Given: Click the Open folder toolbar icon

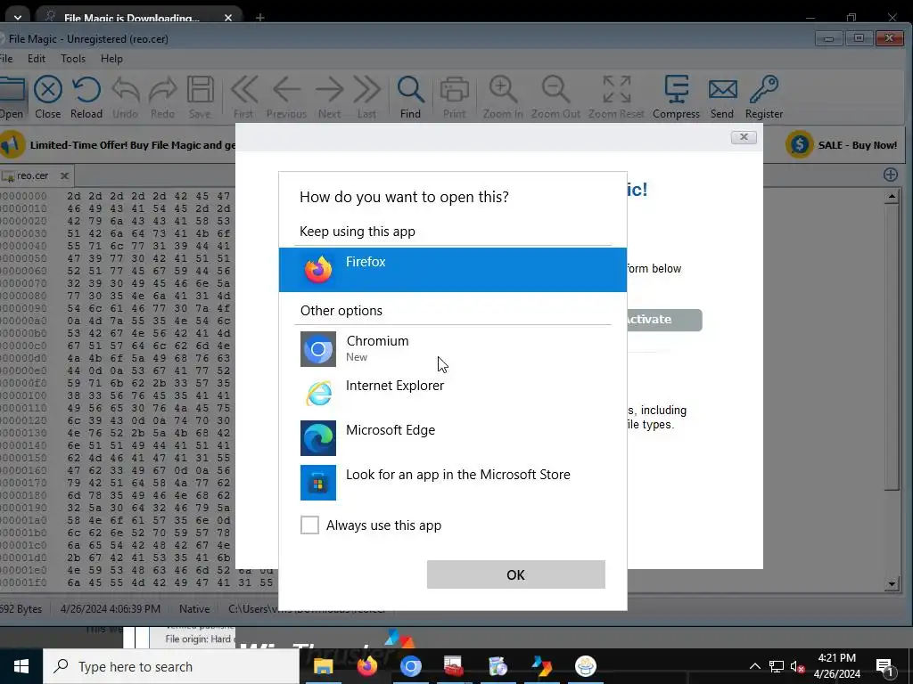Looking at the screenshot, I should [12, 97].
